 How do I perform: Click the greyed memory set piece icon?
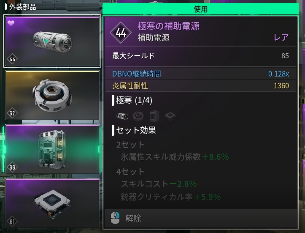click(154, 116)
